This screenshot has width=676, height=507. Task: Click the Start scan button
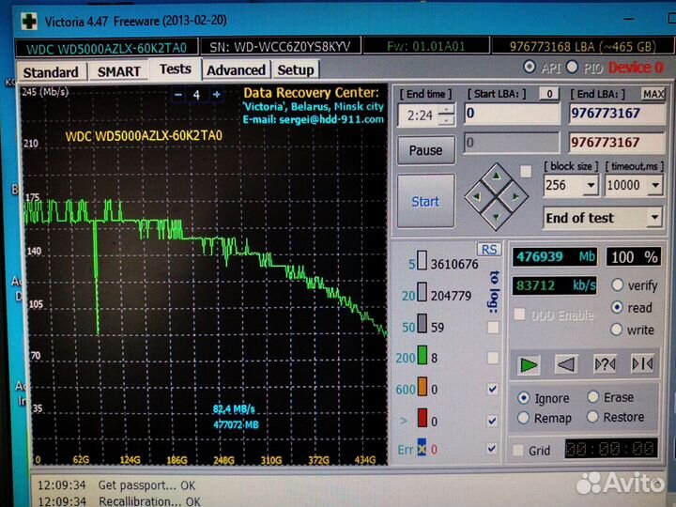[425, 201]
